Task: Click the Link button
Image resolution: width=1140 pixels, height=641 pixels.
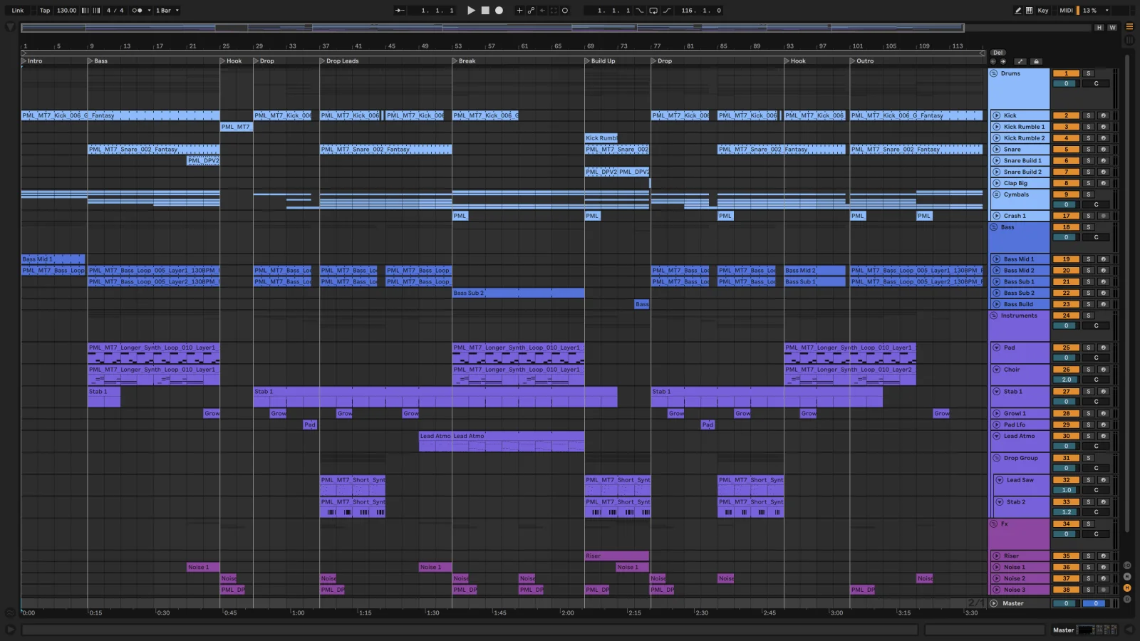Action: (x=18, y=11)
